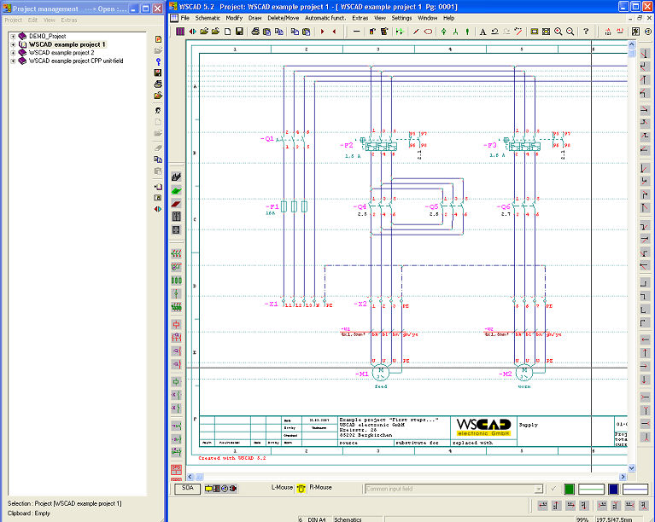Click the purple page overview icon
The image size is (655, 522).
180,32
